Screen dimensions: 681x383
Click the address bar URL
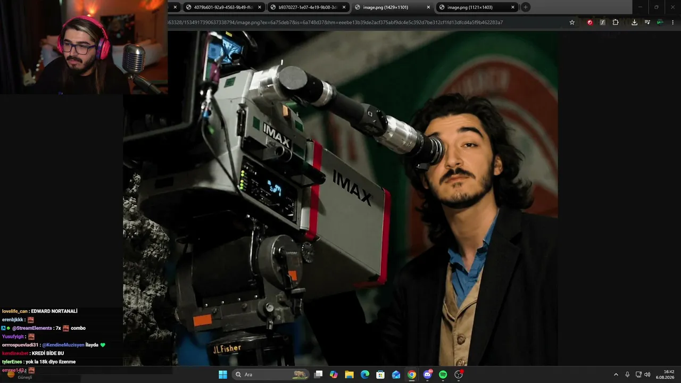(x=335, y=22)
